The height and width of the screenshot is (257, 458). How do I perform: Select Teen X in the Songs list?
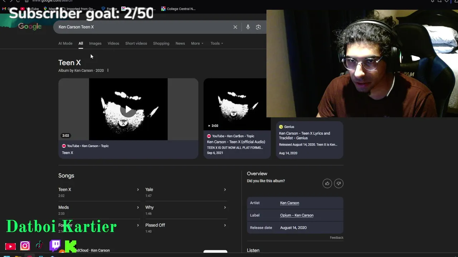(65, 190)
